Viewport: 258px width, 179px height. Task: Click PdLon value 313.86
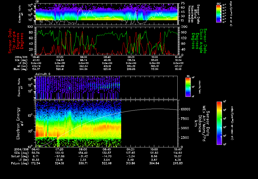pos(131,163)
